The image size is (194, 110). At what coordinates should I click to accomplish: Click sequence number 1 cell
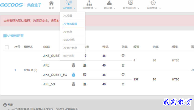[x=15, y=70]
